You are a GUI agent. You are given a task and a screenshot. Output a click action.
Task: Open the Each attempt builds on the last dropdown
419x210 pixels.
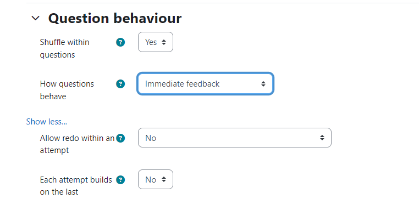click(156, 179)
